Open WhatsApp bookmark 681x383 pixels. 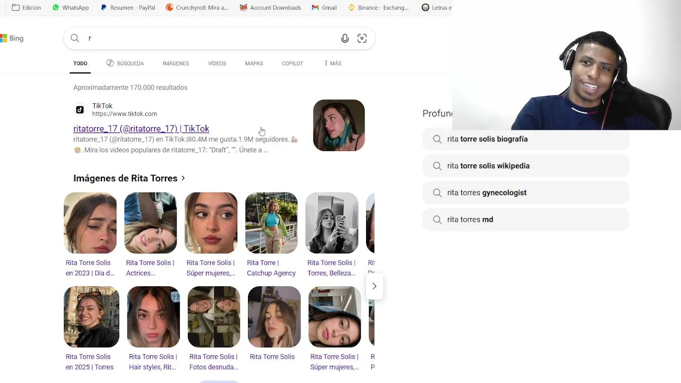(x=70, y=7)
